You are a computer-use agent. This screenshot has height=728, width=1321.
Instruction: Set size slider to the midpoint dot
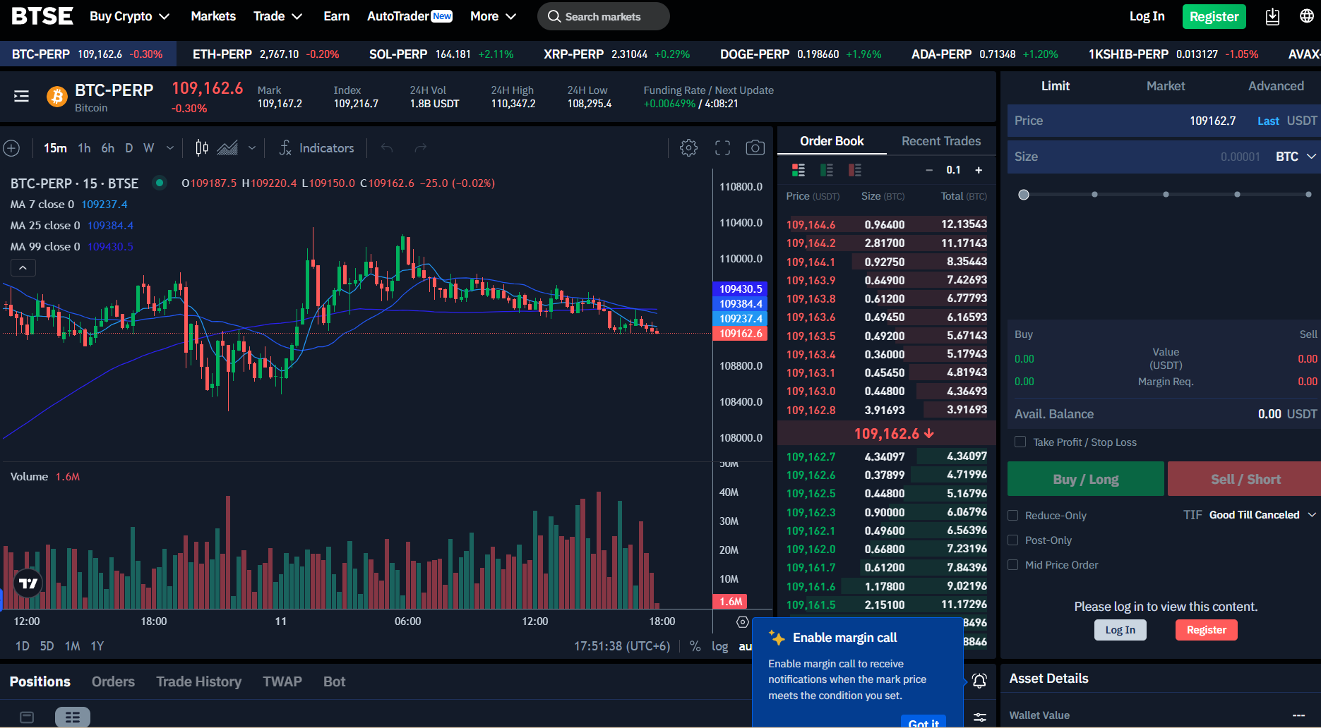(1166, 195)
